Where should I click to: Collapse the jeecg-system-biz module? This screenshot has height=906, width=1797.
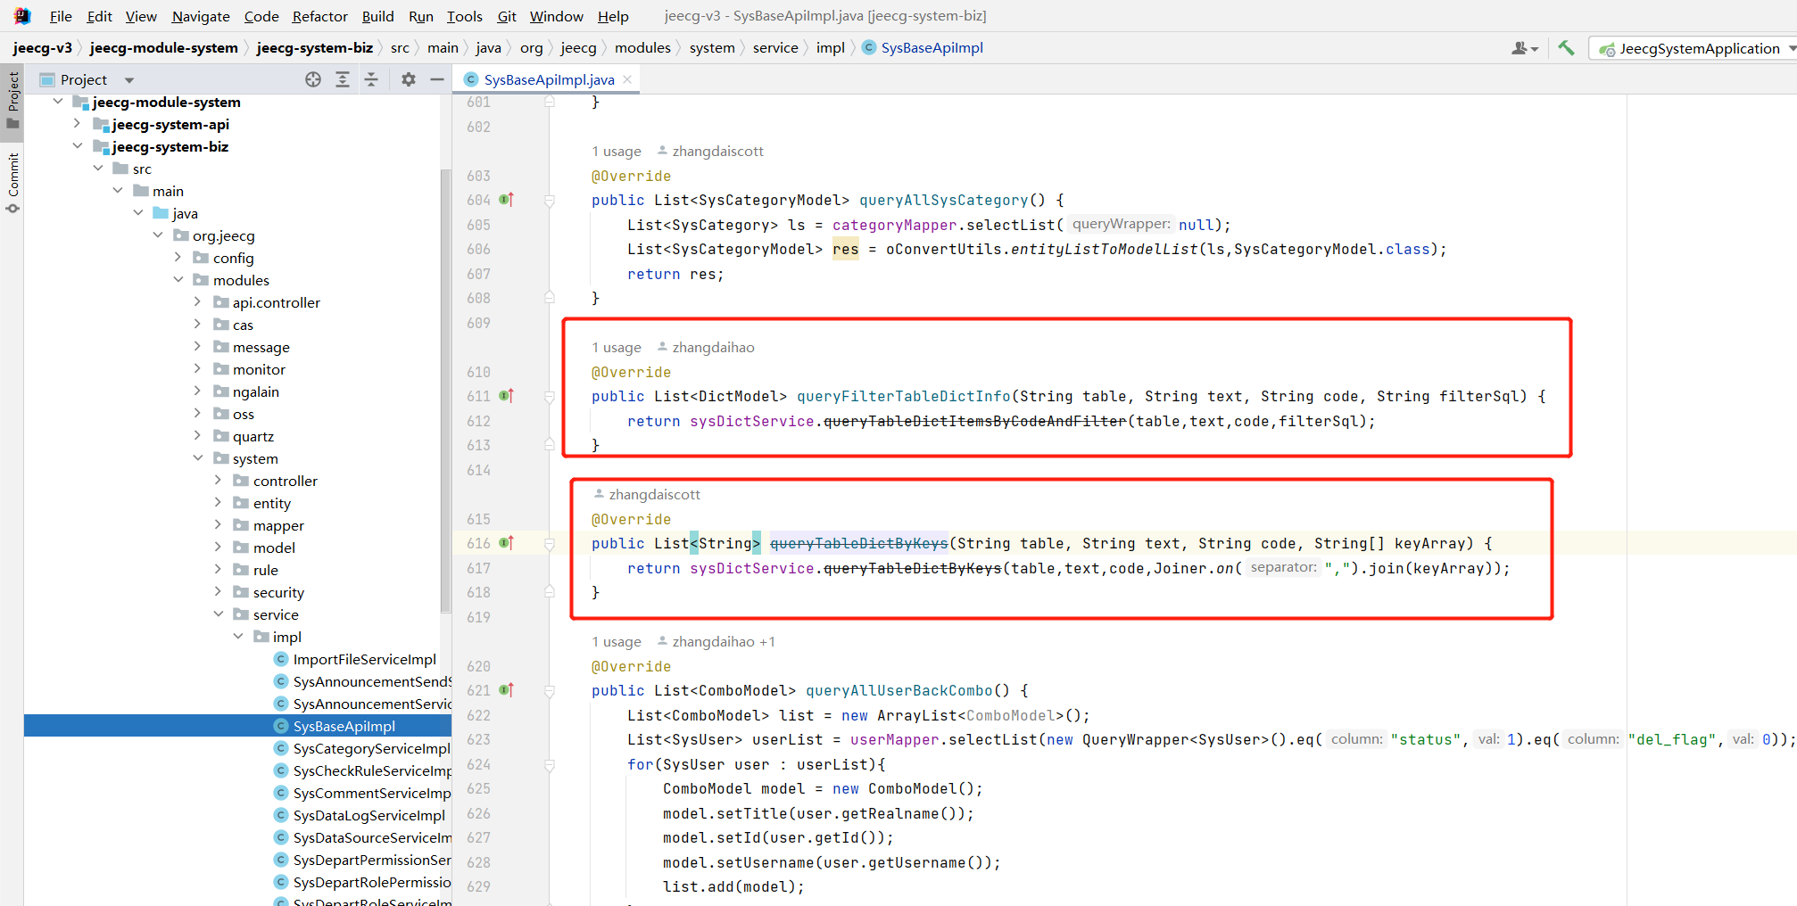[x=78, y=146]
